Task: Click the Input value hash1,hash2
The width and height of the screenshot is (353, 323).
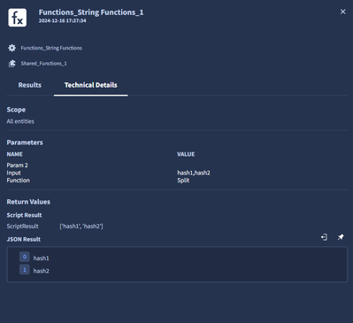Action: coord(194,173)
